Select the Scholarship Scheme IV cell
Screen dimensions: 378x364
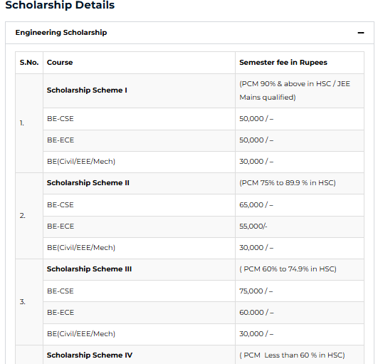click(x=90, y=355)
